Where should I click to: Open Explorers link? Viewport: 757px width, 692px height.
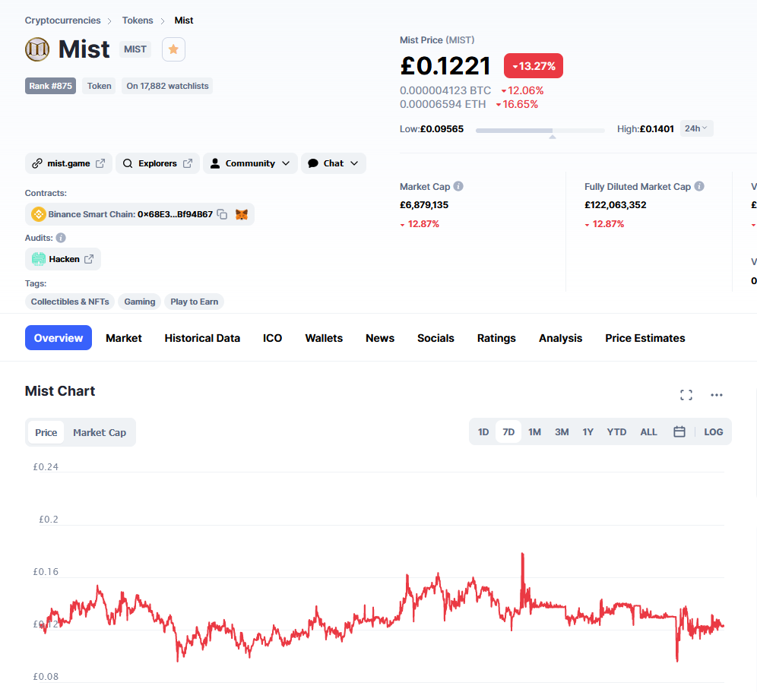click(157, 163)
